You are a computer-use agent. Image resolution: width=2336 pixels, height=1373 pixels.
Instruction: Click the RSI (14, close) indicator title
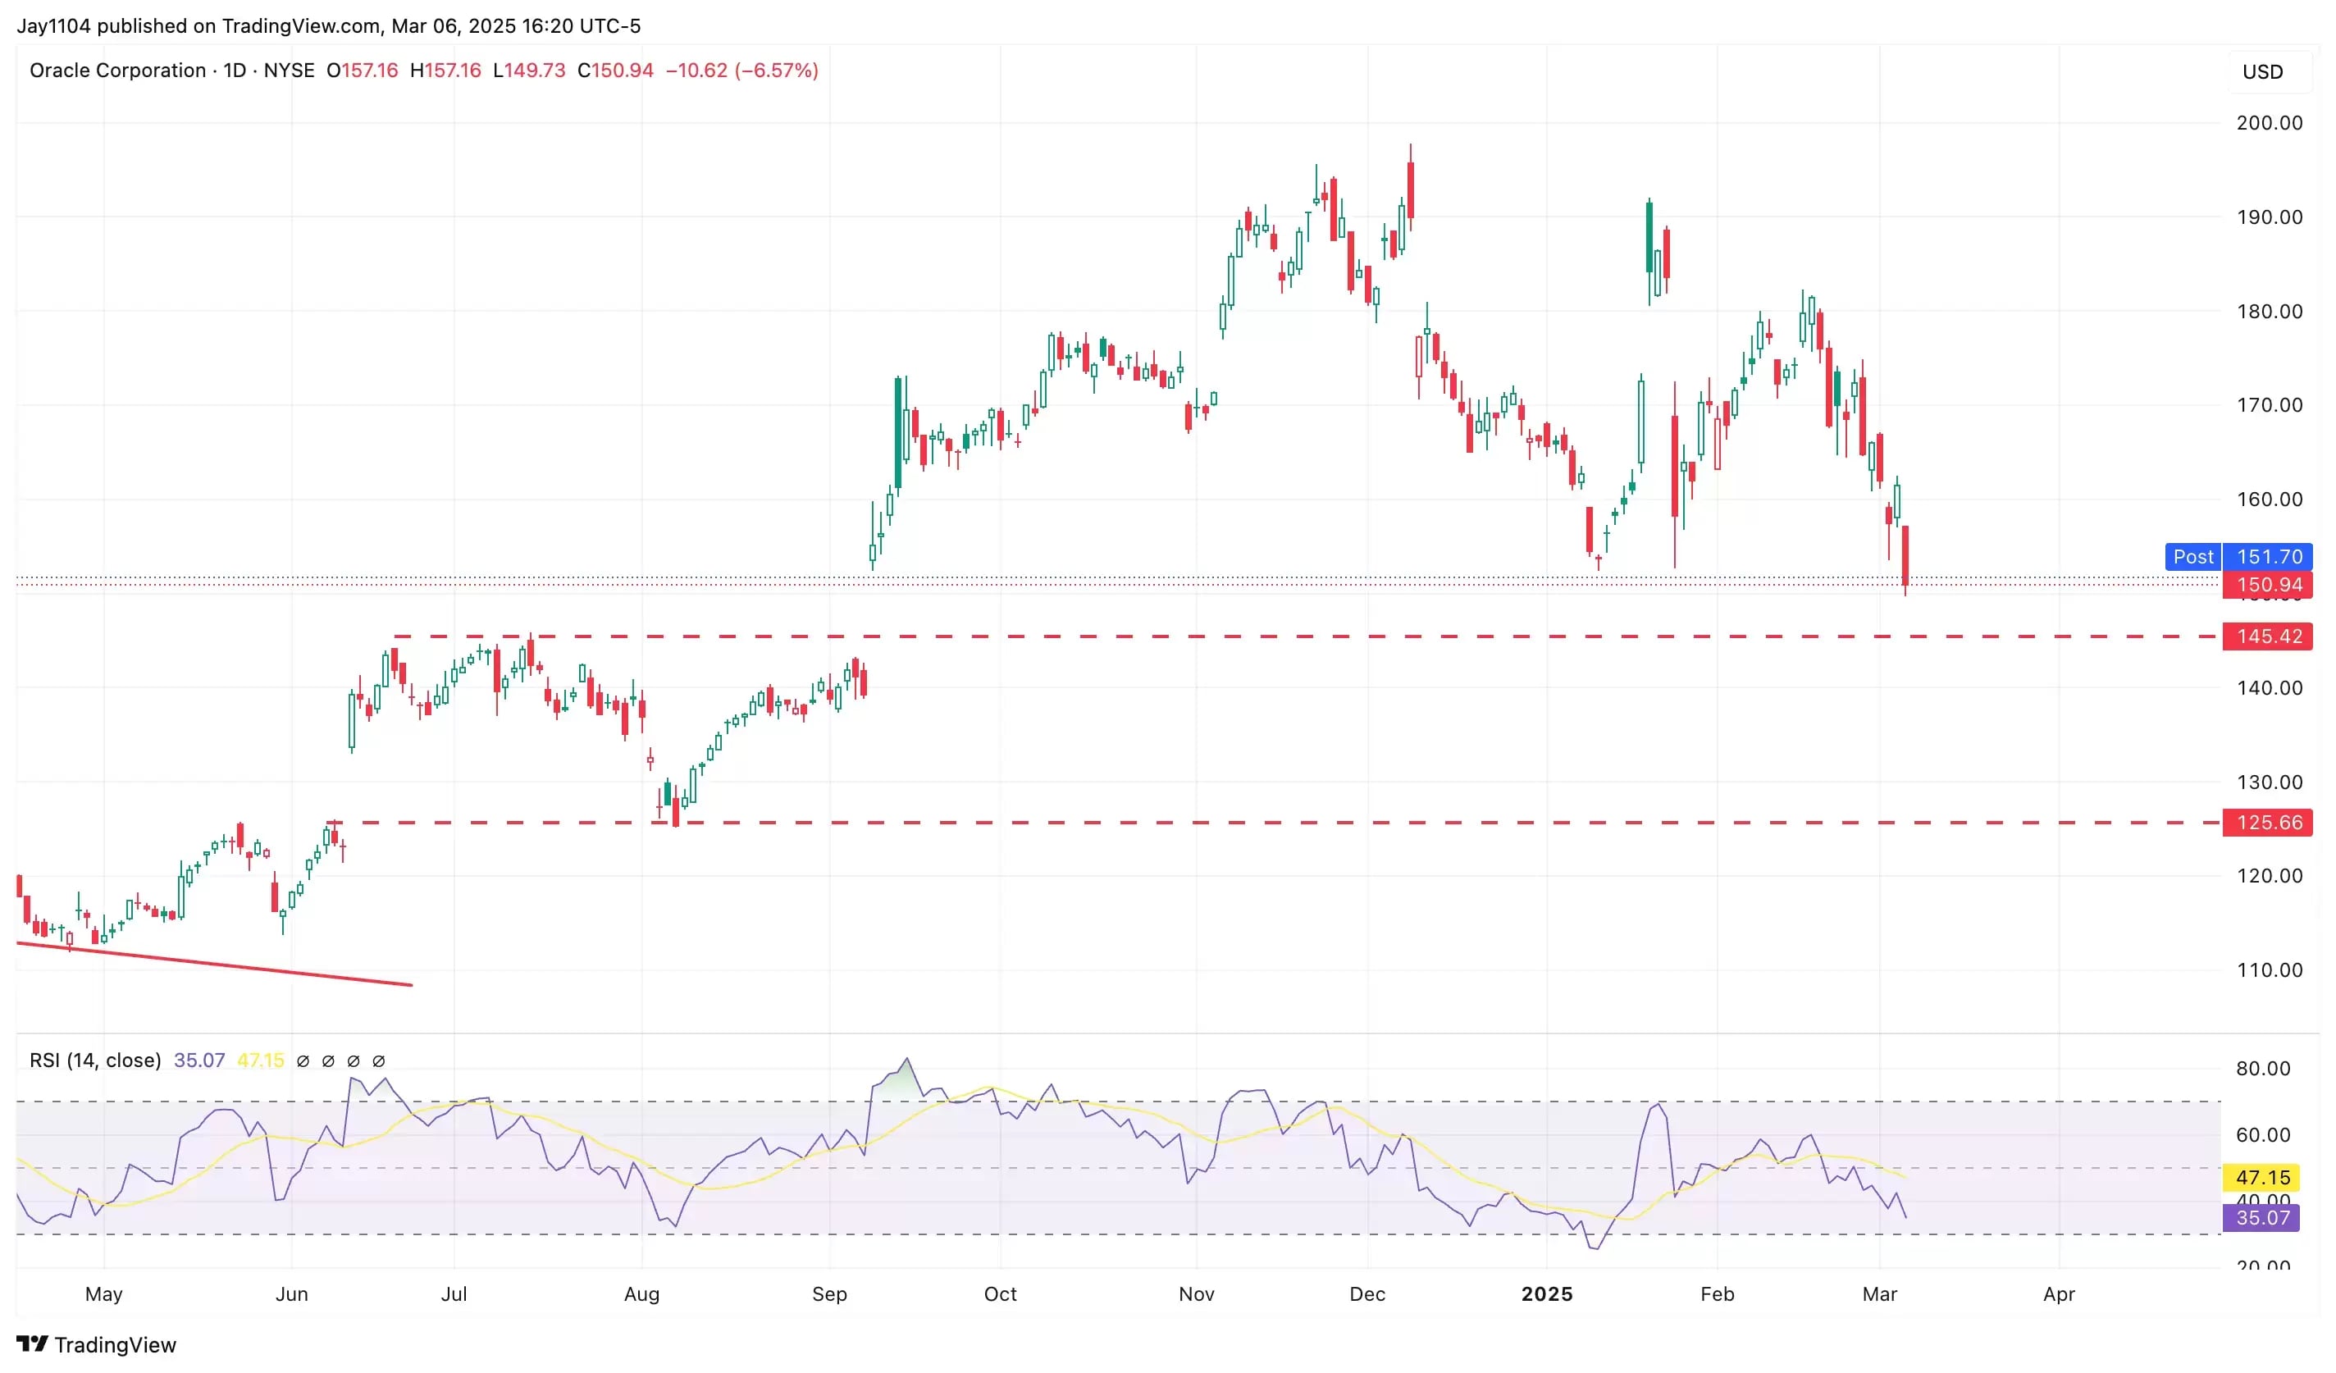tap(95, 1060)
